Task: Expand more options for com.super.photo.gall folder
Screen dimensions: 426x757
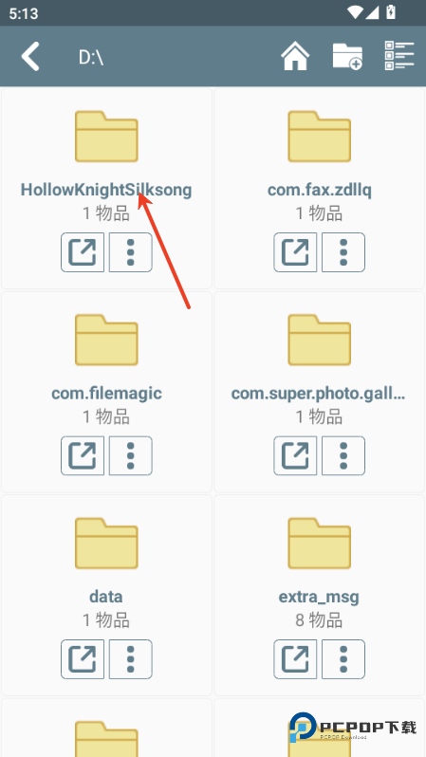Action: 343,455
